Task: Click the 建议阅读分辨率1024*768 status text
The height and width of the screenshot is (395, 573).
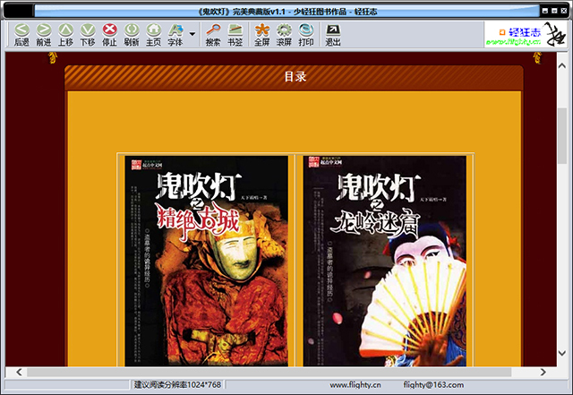Action: pos(177,385)
